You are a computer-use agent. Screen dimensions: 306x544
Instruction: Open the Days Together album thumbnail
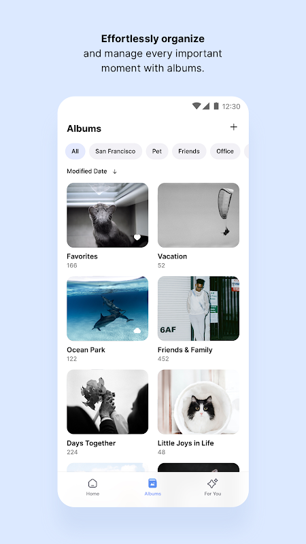tap(107, 402)
